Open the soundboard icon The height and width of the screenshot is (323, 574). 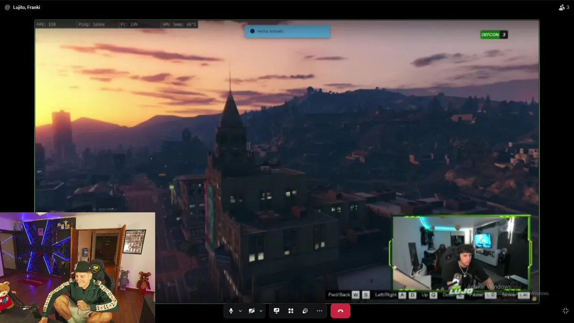coord(305,311)
